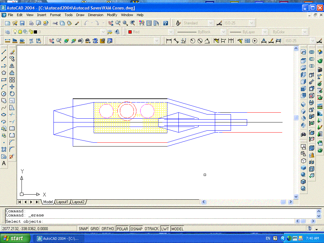This screenshot has height=243, width=324.
Task: Toggle ORTHO mode on status bar
Action: [x=108, y=229]
